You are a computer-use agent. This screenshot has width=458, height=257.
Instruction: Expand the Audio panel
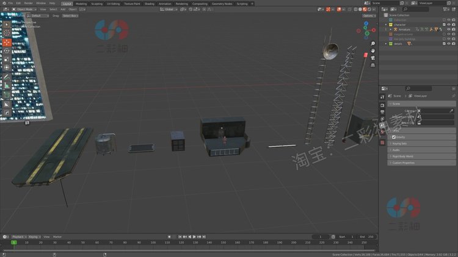(x=421, y=150)
